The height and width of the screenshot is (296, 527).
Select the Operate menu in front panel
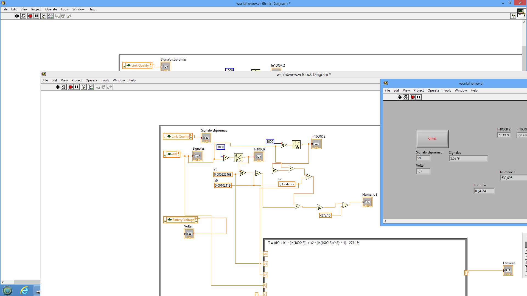pyautogui.click(x=433, y=90)
